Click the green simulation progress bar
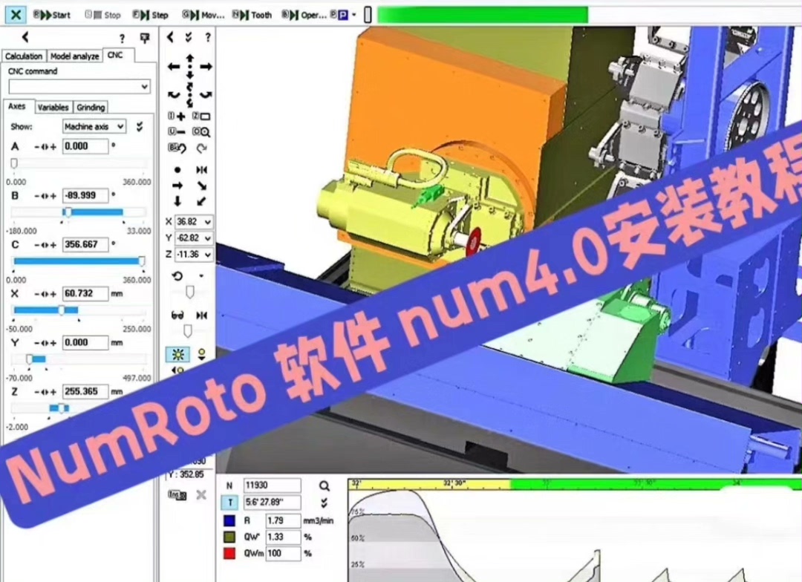The width and height of the screenshot is (802, 582). pos(483,14)
